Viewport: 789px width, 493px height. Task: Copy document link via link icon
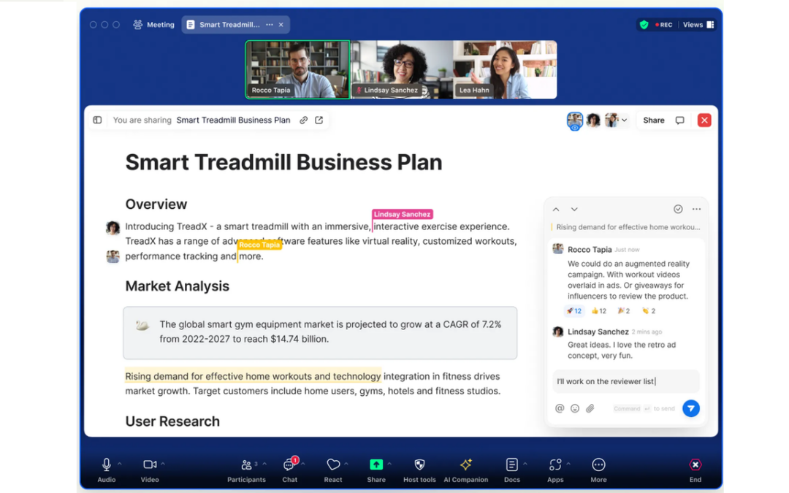pyautogui.click(x=303, y=121)
